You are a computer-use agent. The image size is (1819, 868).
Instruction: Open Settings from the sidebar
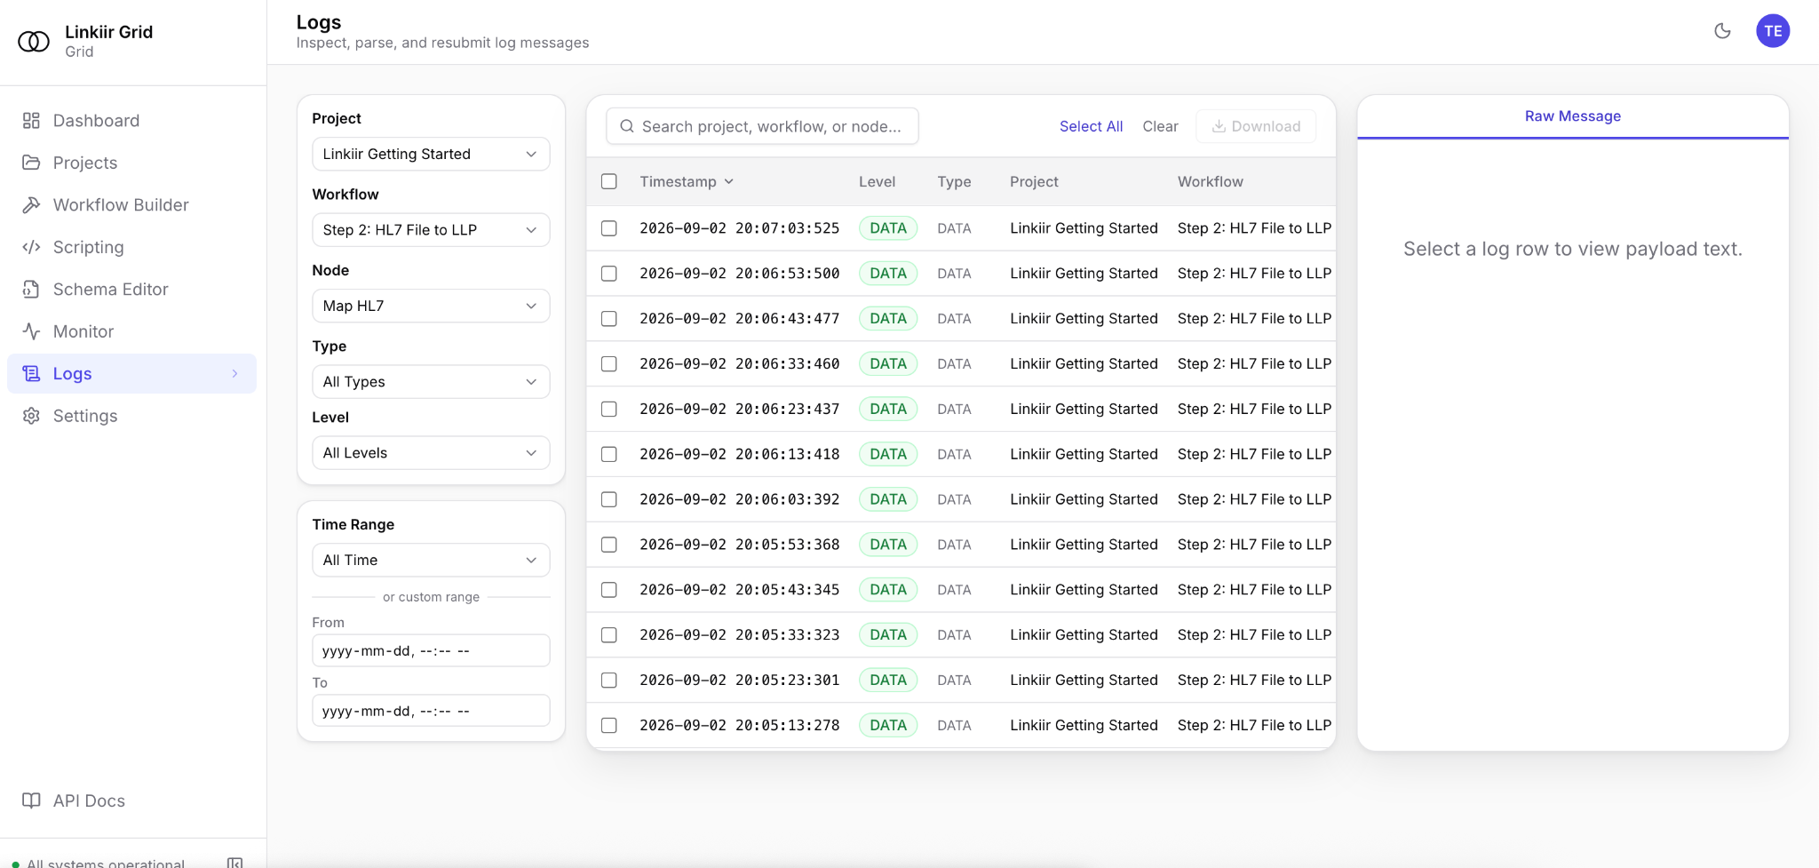[131, 416]
